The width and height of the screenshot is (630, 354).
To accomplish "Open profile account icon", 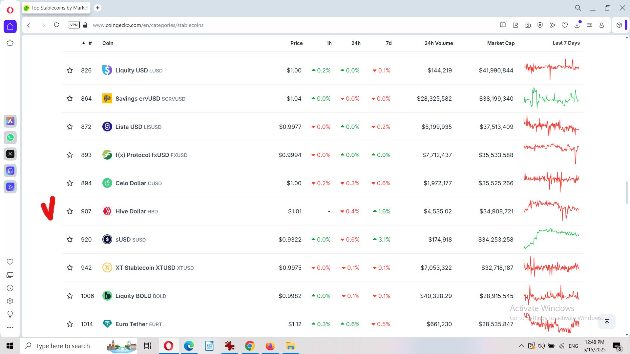I will pos(602,25).
